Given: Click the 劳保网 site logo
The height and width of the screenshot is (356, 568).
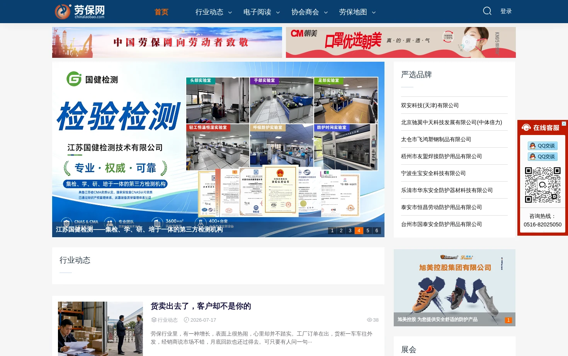Looking at the screenshot, I should 80,12.
